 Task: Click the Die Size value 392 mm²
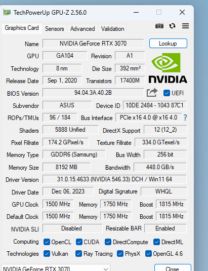pos(130,68)
